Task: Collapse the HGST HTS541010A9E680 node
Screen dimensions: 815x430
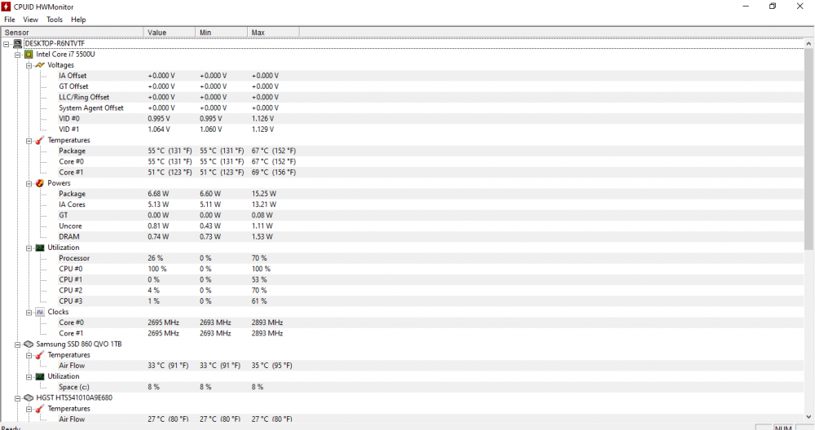Action: [18, 398]
